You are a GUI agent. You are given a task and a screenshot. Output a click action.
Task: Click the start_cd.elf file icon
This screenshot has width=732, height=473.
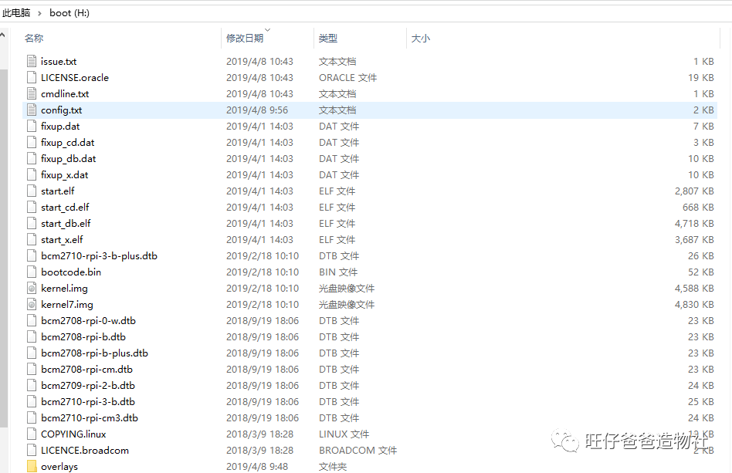point(32,207)
